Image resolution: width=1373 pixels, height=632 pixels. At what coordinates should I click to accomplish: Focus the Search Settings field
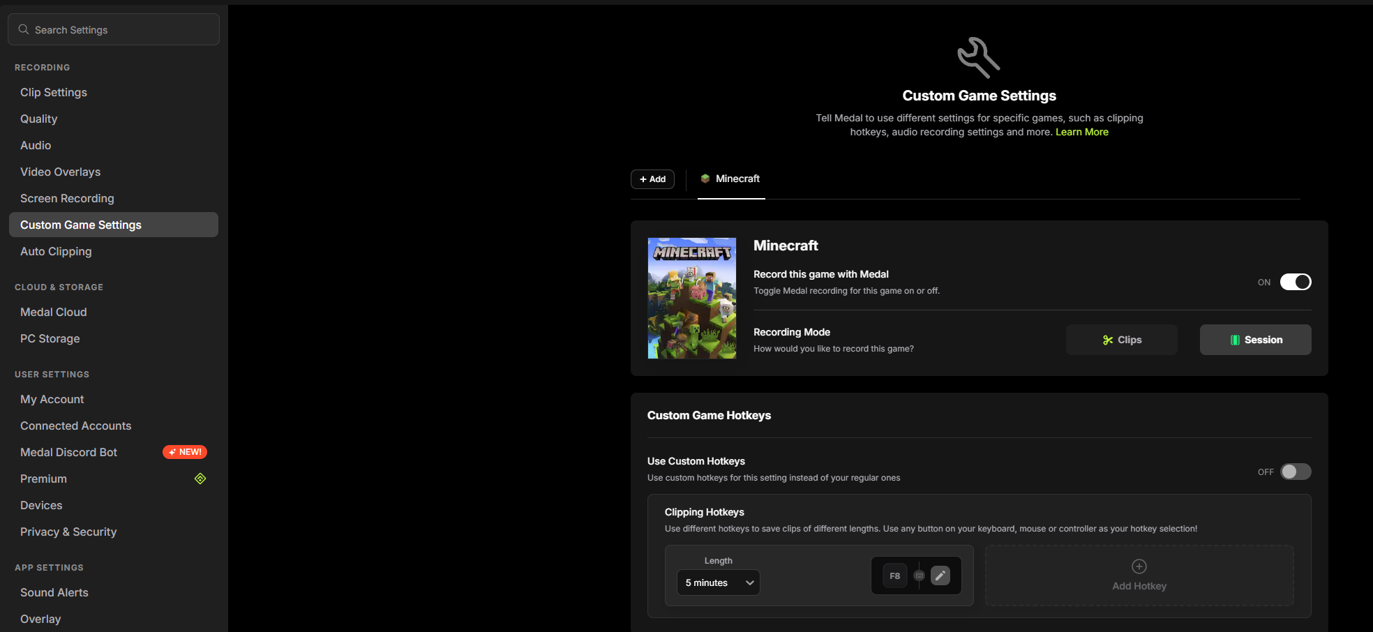tap(114, 29)
